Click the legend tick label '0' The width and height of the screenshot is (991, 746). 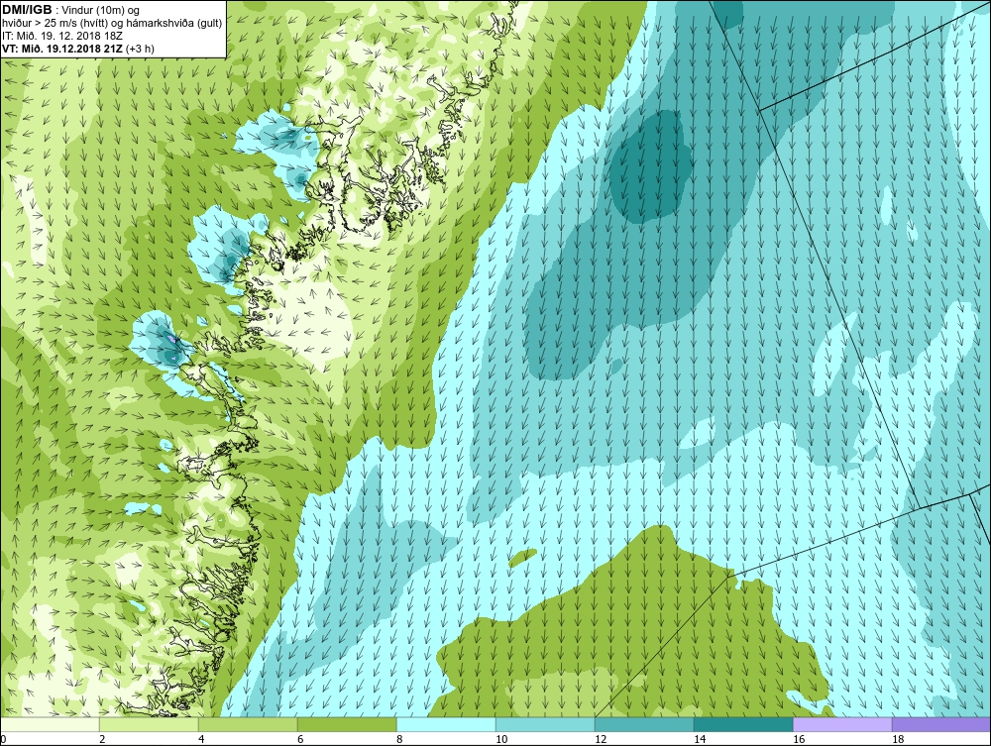(x=3, y=739)
